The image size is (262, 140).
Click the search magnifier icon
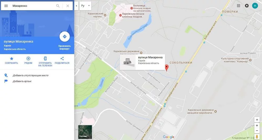pyautogui.click(x=58, y=6)
